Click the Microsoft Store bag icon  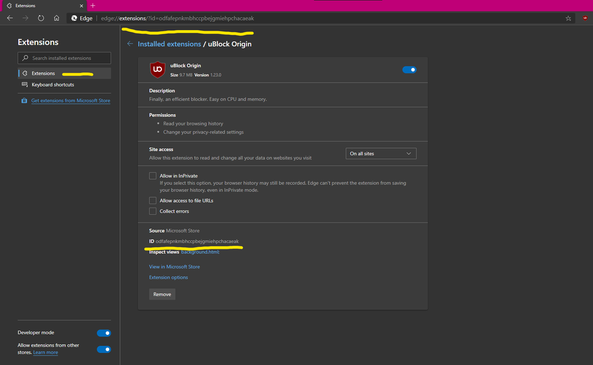click(24, 101)
